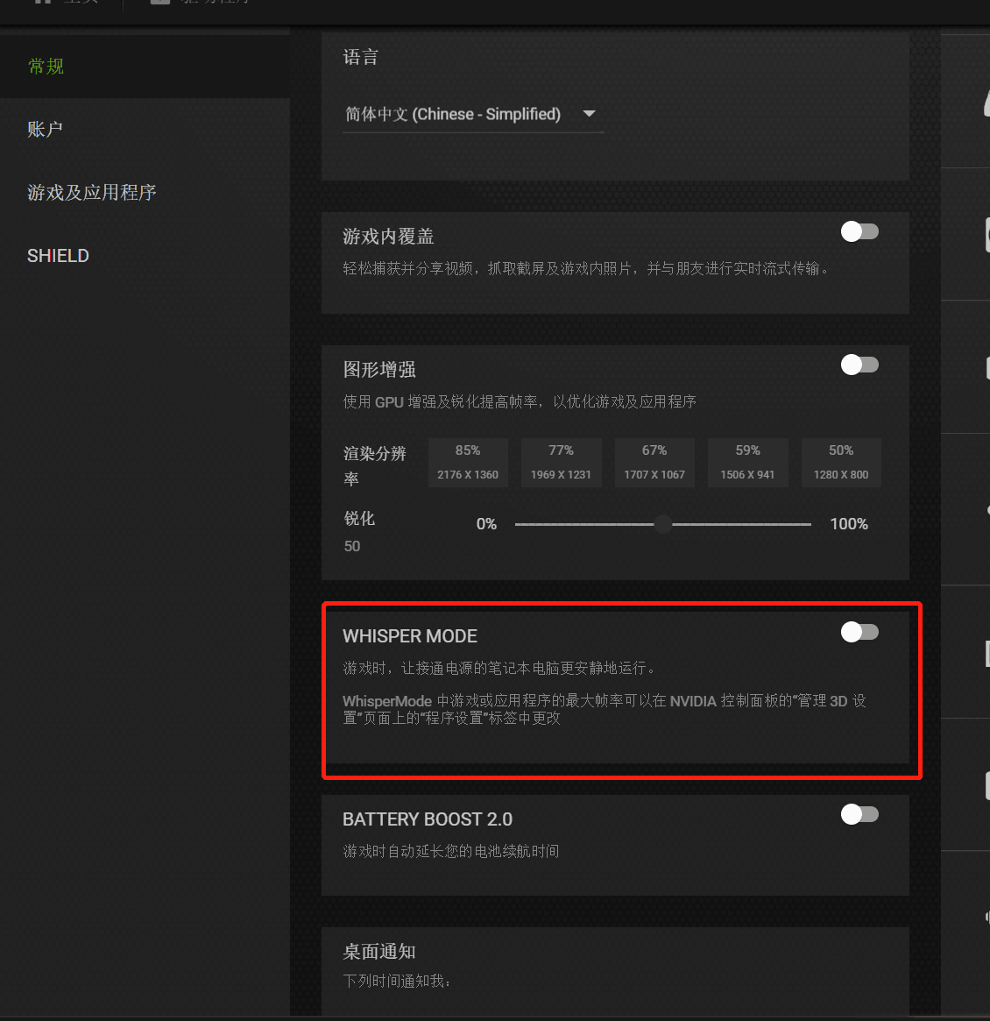Image resolution: width=990 pixels, height=1021 pixels.
Task: Click the 100% end of the sharpening slider
Action: 849,524
